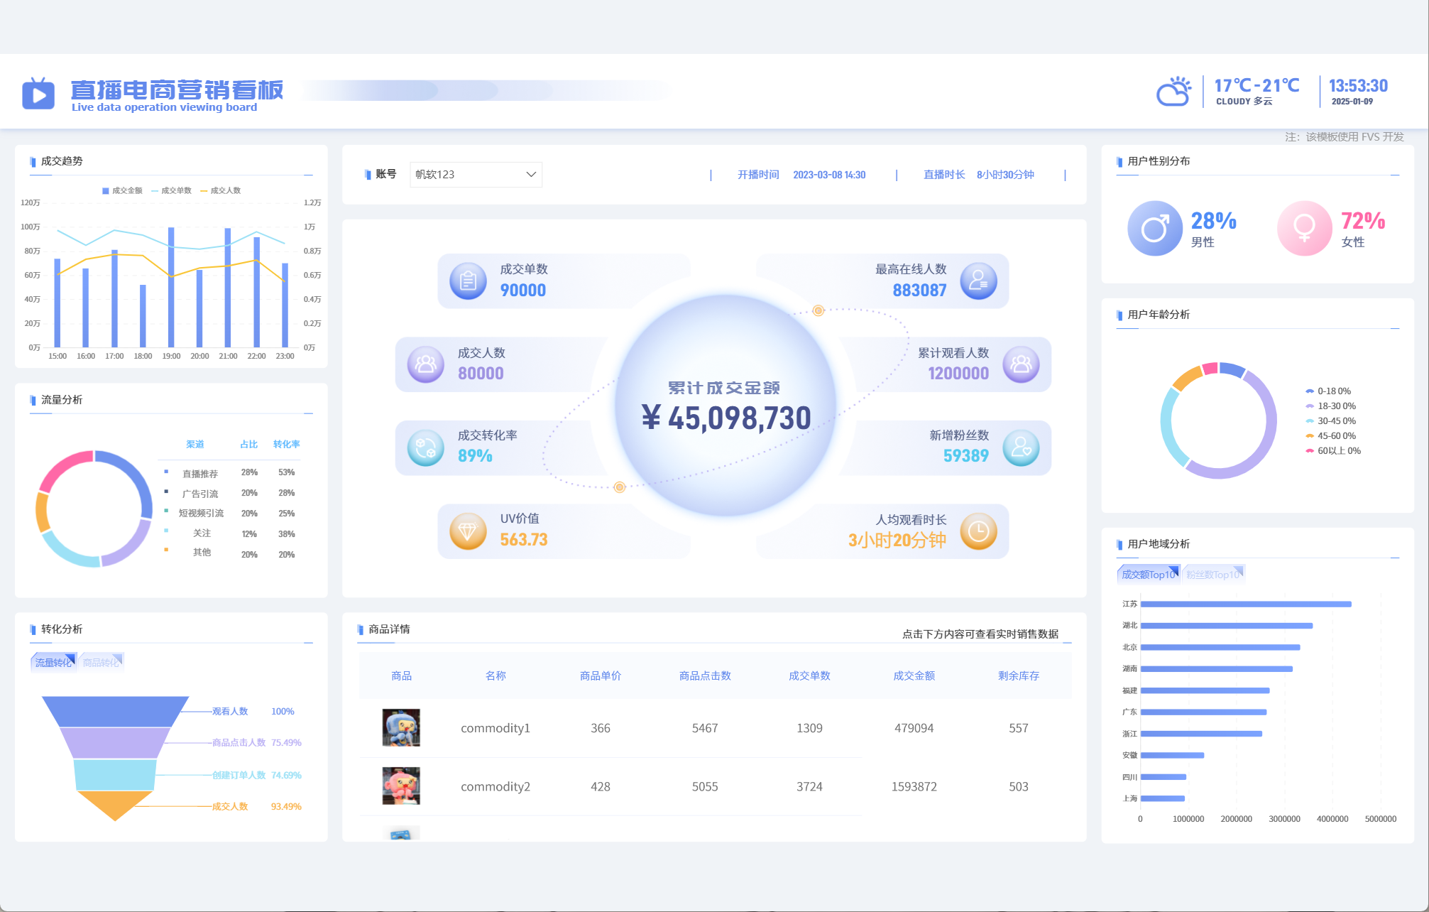Click the UV value diamond icon
This screenshot has height=912, width=1429.
pyautogui.click(x=468, y=531)
